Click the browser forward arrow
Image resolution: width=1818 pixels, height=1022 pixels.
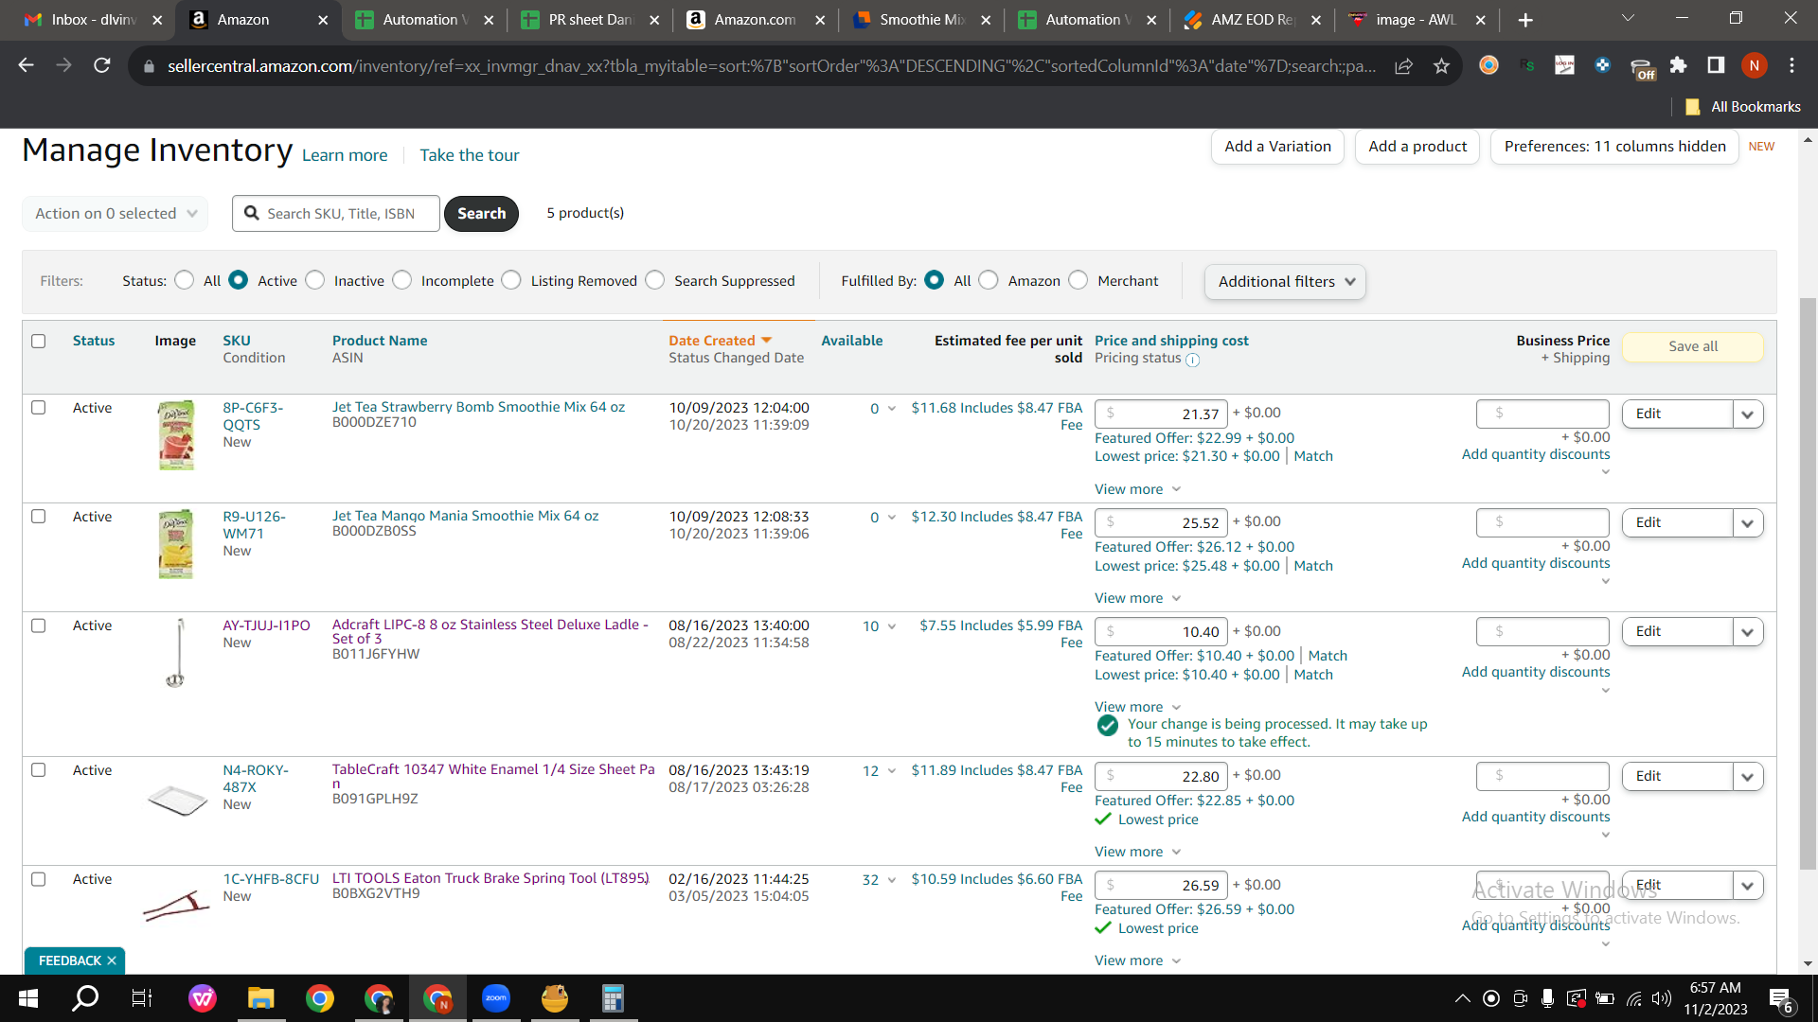coord(63,65)
